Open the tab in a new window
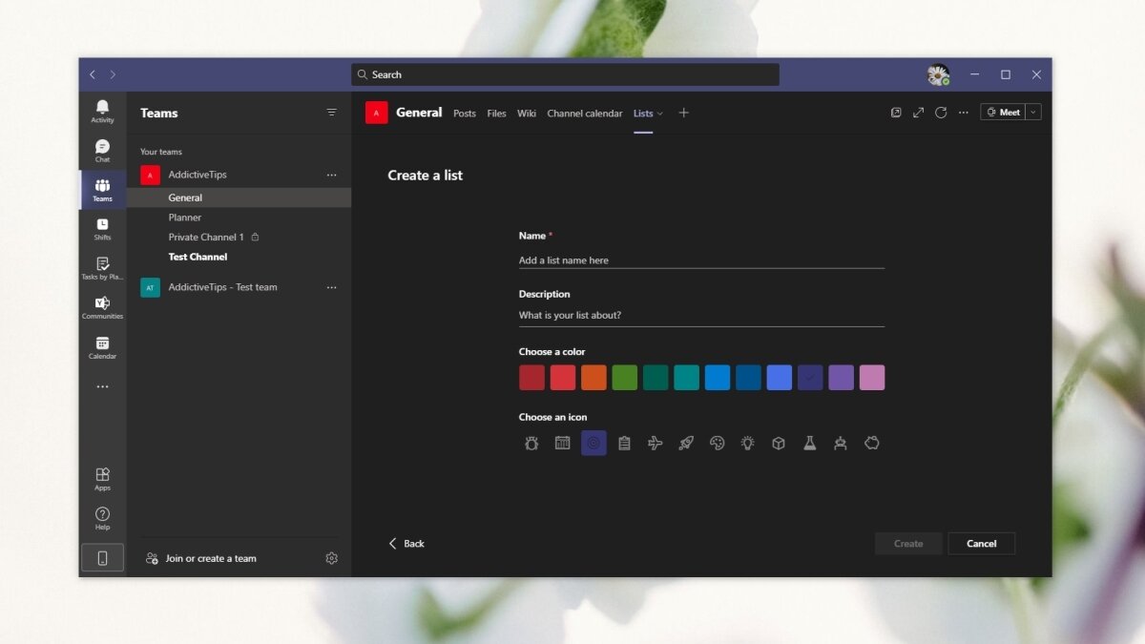The image size is (1145, 644). click(x=896, y=112)
